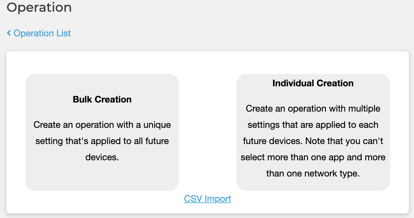Click the line "Create an operation with multiple"
Screen dimensions: 414x218
click(313, 108)
